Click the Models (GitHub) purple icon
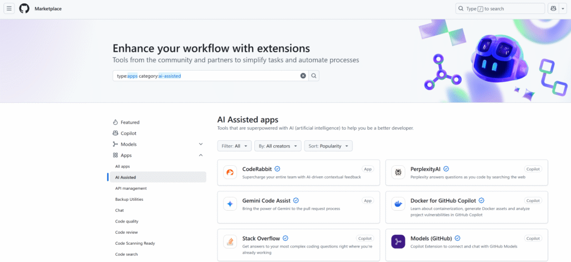The width and height of the screenshot is (571, 262). (398, 241)
